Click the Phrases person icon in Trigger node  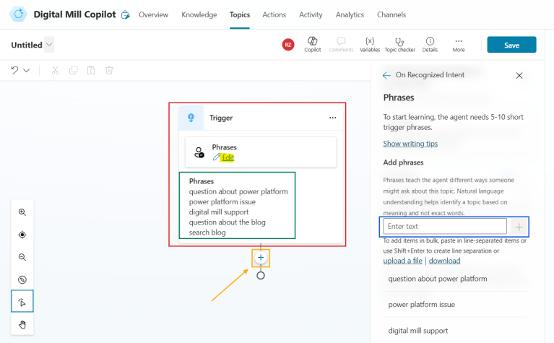click(199, 152)
